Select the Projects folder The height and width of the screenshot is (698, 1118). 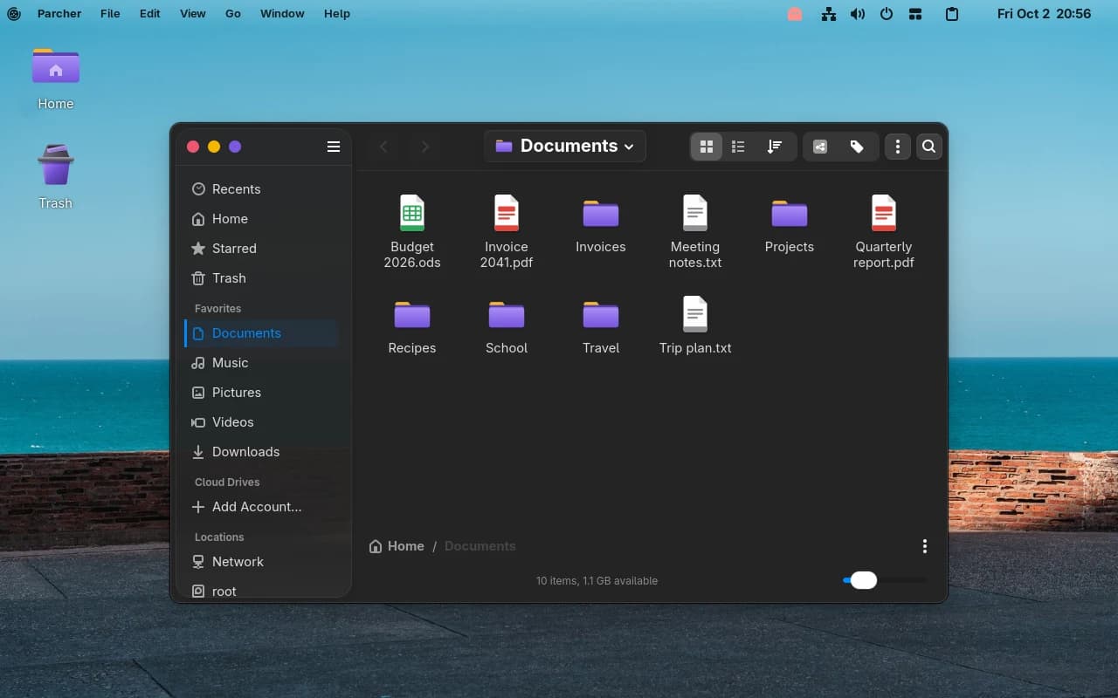pos(790,225)
